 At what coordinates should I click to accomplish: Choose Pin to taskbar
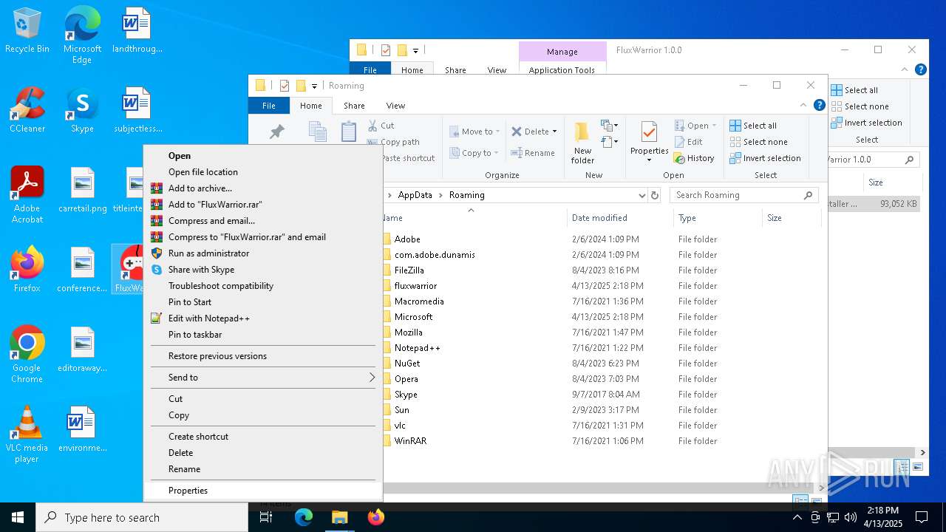(x=263, y=335)
